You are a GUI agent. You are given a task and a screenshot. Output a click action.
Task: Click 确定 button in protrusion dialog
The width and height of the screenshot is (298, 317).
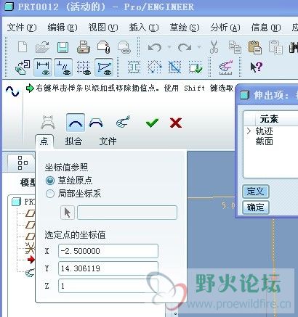click(x=256, y=207)
